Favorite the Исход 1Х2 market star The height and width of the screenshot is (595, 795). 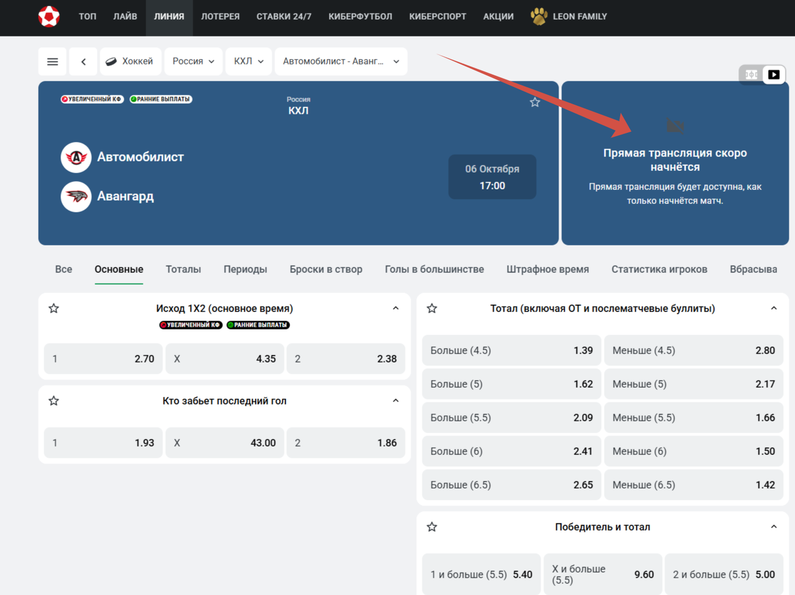tap(54, 308)
